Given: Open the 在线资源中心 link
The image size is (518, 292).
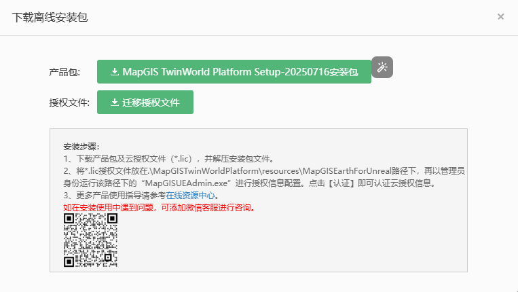Looking at the screenshot, I should (190, 196).
